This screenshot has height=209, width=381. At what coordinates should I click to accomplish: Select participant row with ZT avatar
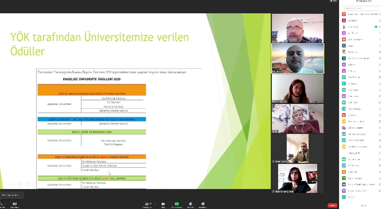pyautogui.click(x=361, y=14)
